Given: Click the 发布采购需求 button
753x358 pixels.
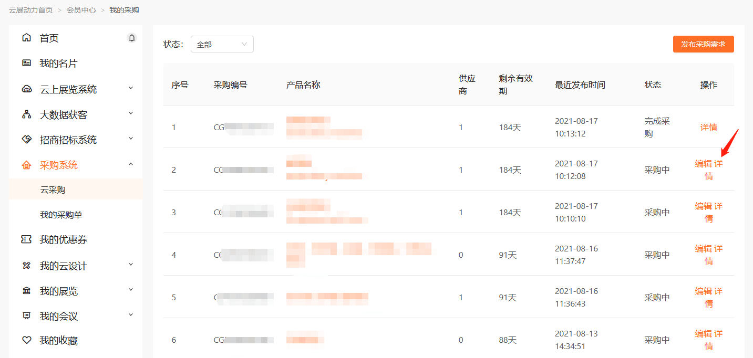Looking at the screenshot, I should pos(703,44).
